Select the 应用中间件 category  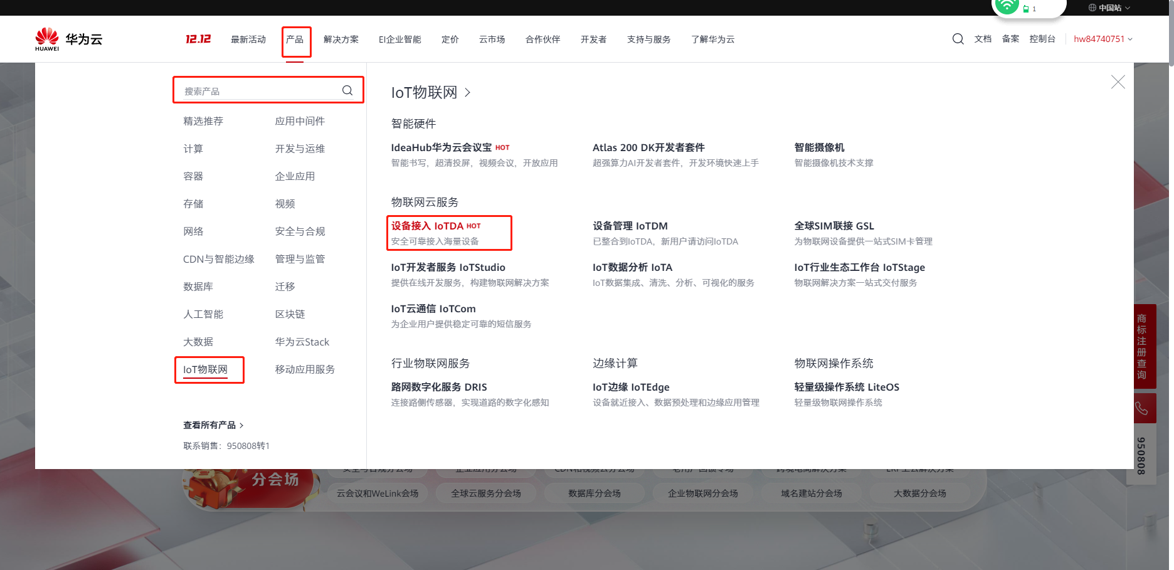point(300,121)
